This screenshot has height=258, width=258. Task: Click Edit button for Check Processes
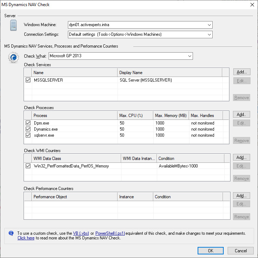(x=241, y=123)
